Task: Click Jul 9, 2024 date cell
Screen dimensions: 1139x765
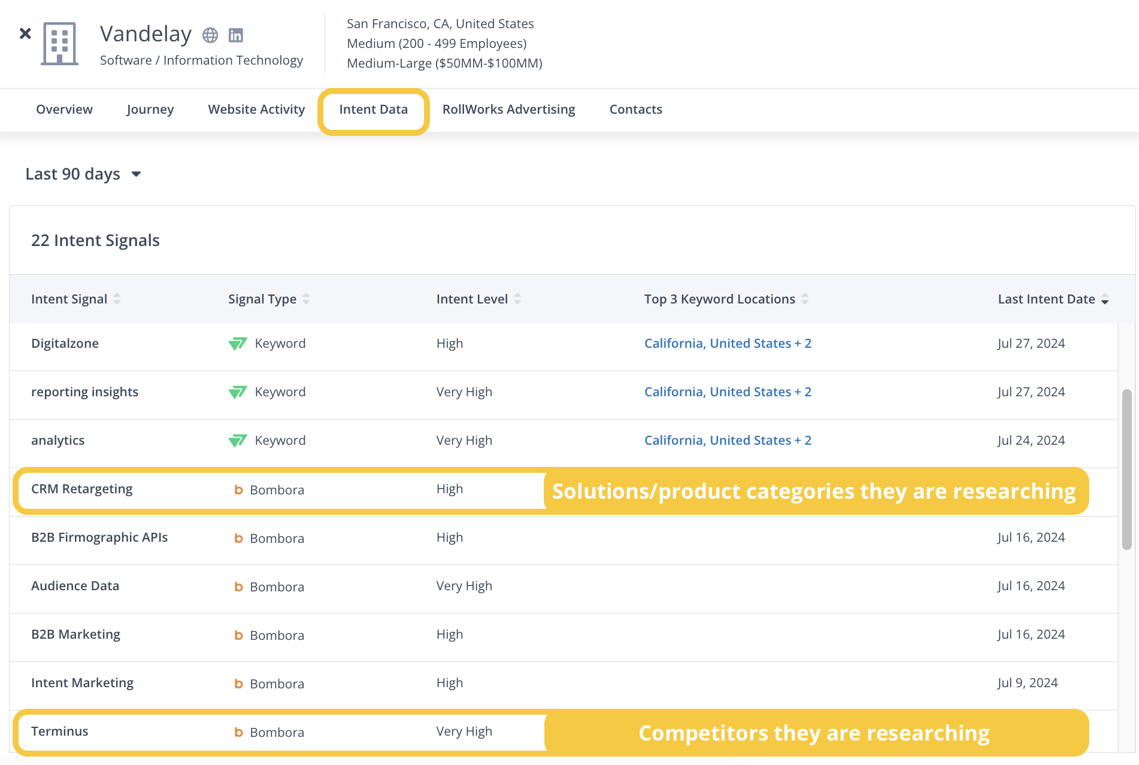Action: [x=1027, y=683]
